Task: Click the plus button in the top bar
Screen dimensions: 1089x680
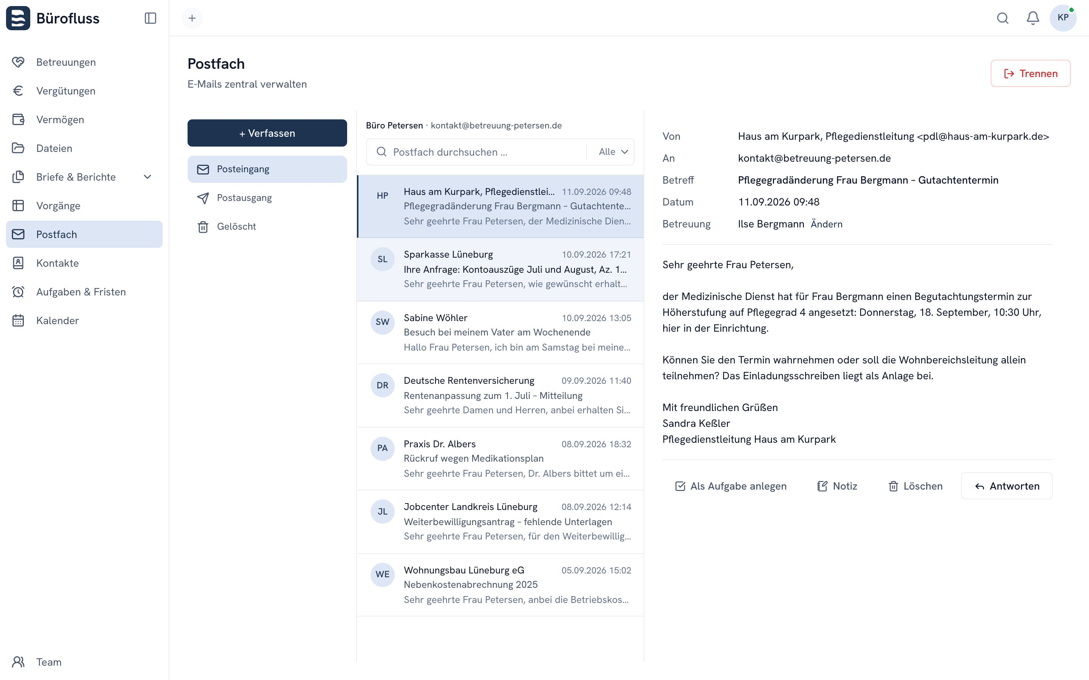Action: 192,18
